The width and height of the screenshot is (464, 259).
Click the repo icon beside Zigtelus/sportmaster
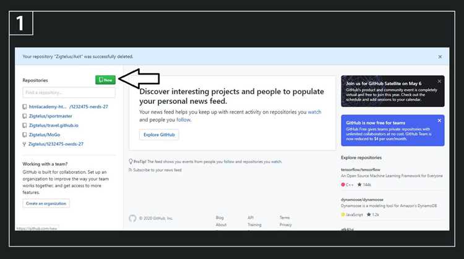click(x=25, y=116)
